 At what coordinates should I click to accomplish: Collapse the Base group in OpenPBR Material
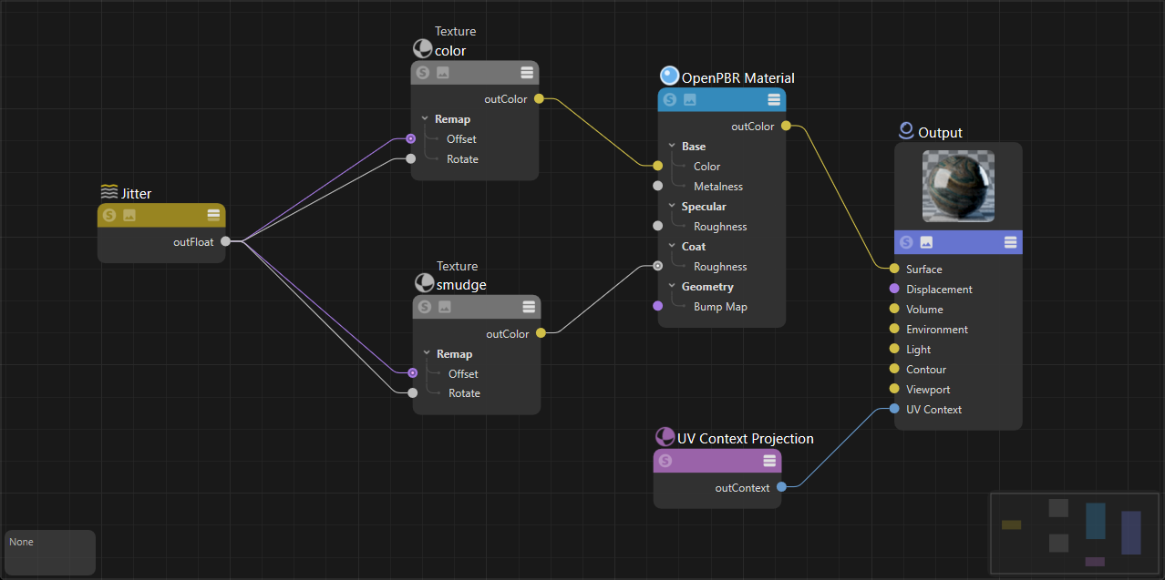pyautogui.click(x=672, y=147)
